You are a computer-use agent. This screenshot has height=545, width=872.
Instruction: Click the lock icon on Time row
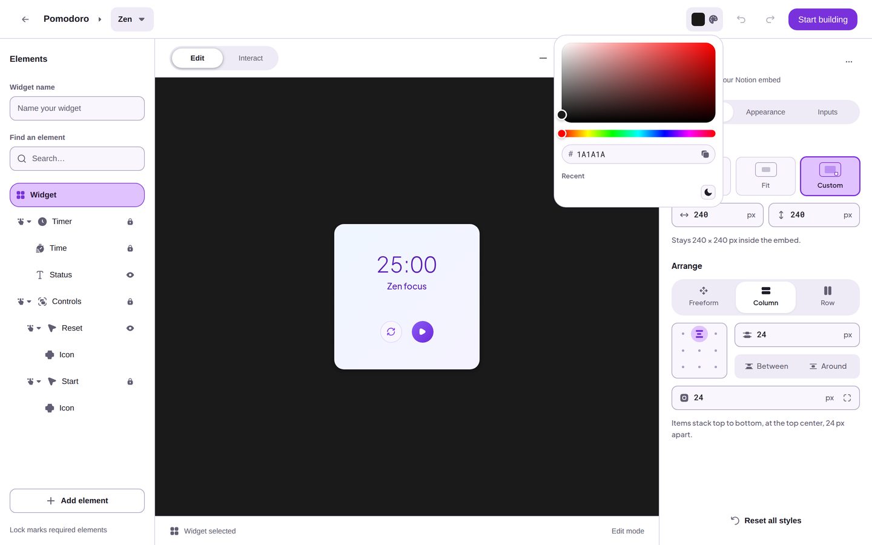pyautogui.click(x=130, y=248)
